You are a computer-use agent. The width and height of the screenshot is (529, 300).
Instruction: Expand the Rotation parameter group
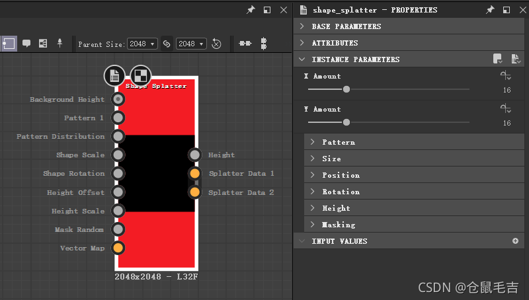tap(415, 192)
